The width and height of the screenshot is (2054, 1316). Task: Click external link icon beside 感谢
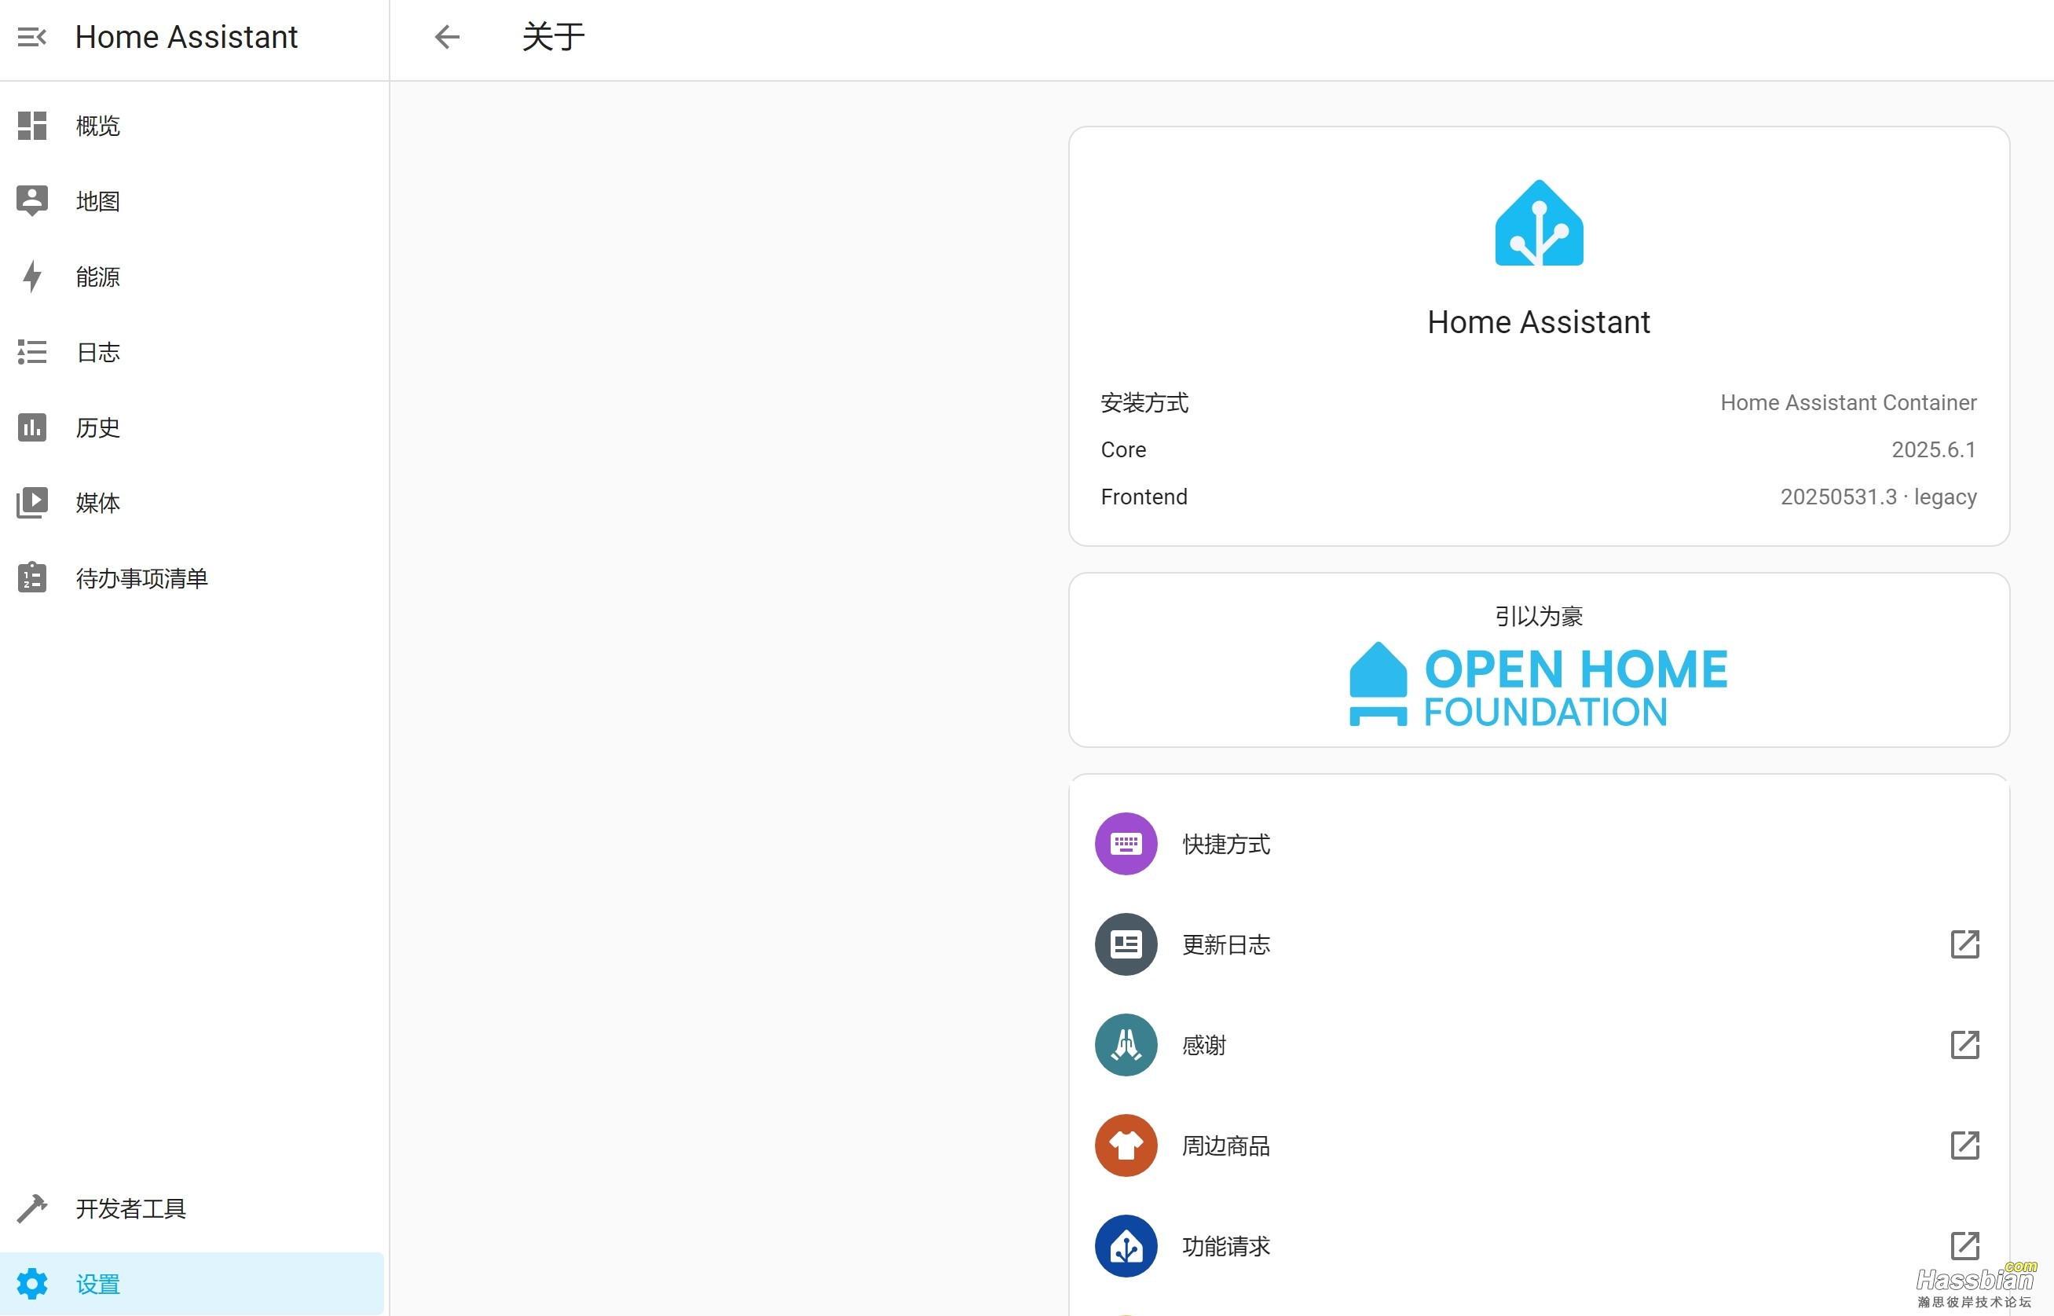click(x=1964, y=1044)
